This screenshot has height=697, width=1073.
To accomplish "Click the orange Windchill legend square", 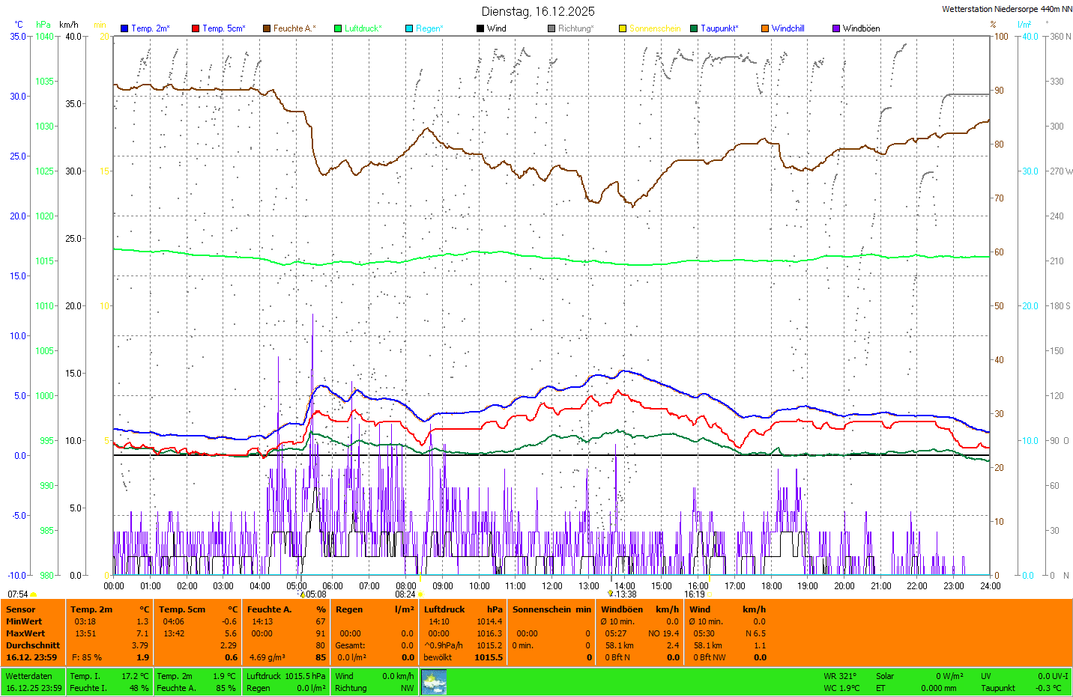I will [765, 28].
